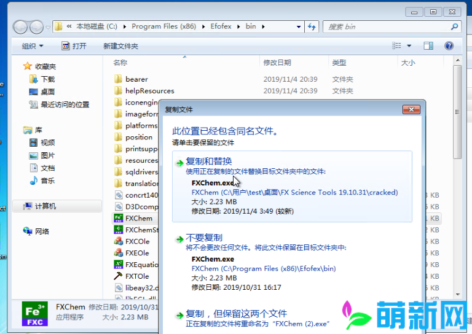Sort by the 大小 column header
This screenshot has height=334, width=472.
408,63
